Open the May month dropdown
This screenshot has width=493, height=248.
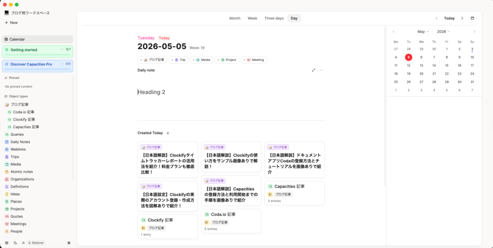[x=423, y=31]
